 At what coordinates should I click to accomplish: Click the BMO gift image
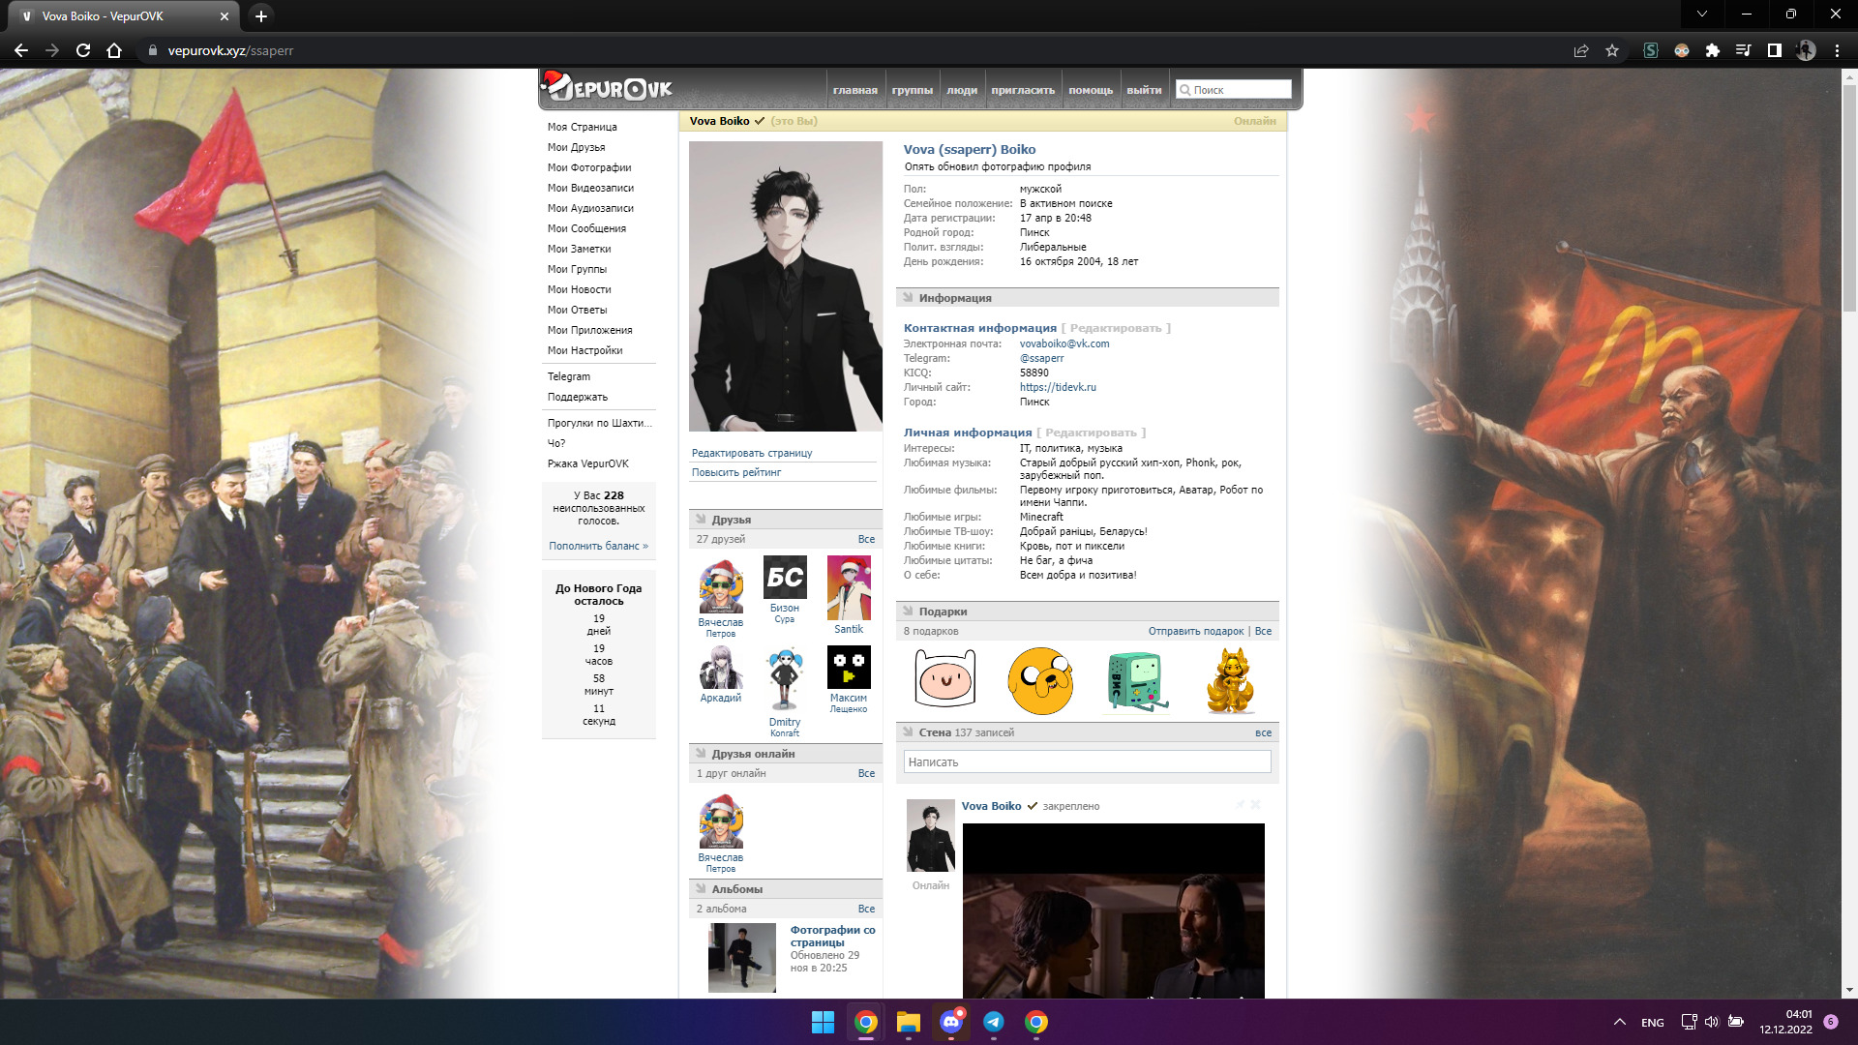coord(1137,681)
